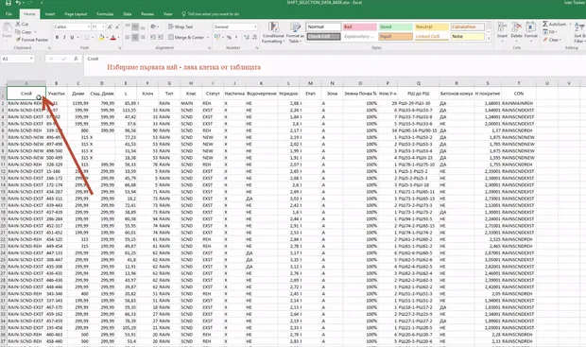The width and height of the screenshot is (586, 347).
Task: Switch to the Page Layout tab
Action: [76, 14]
